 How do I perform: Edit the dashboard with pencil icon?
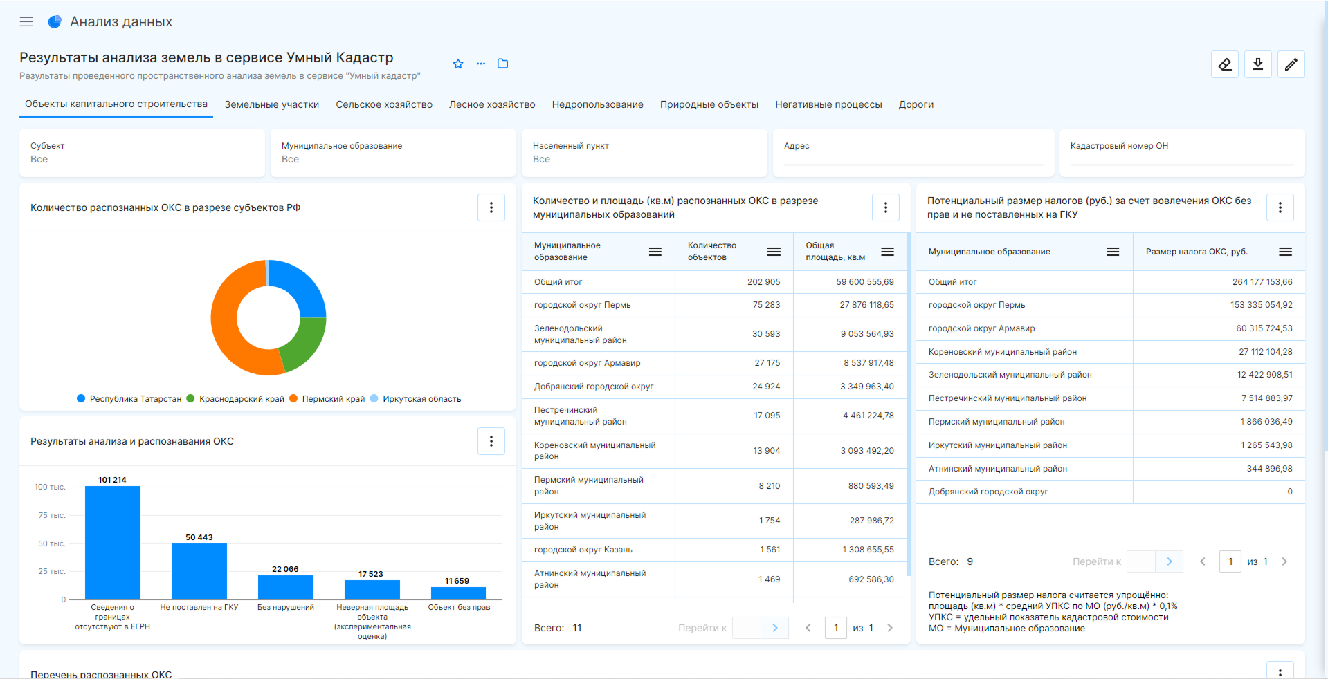tap(1291, 64)
